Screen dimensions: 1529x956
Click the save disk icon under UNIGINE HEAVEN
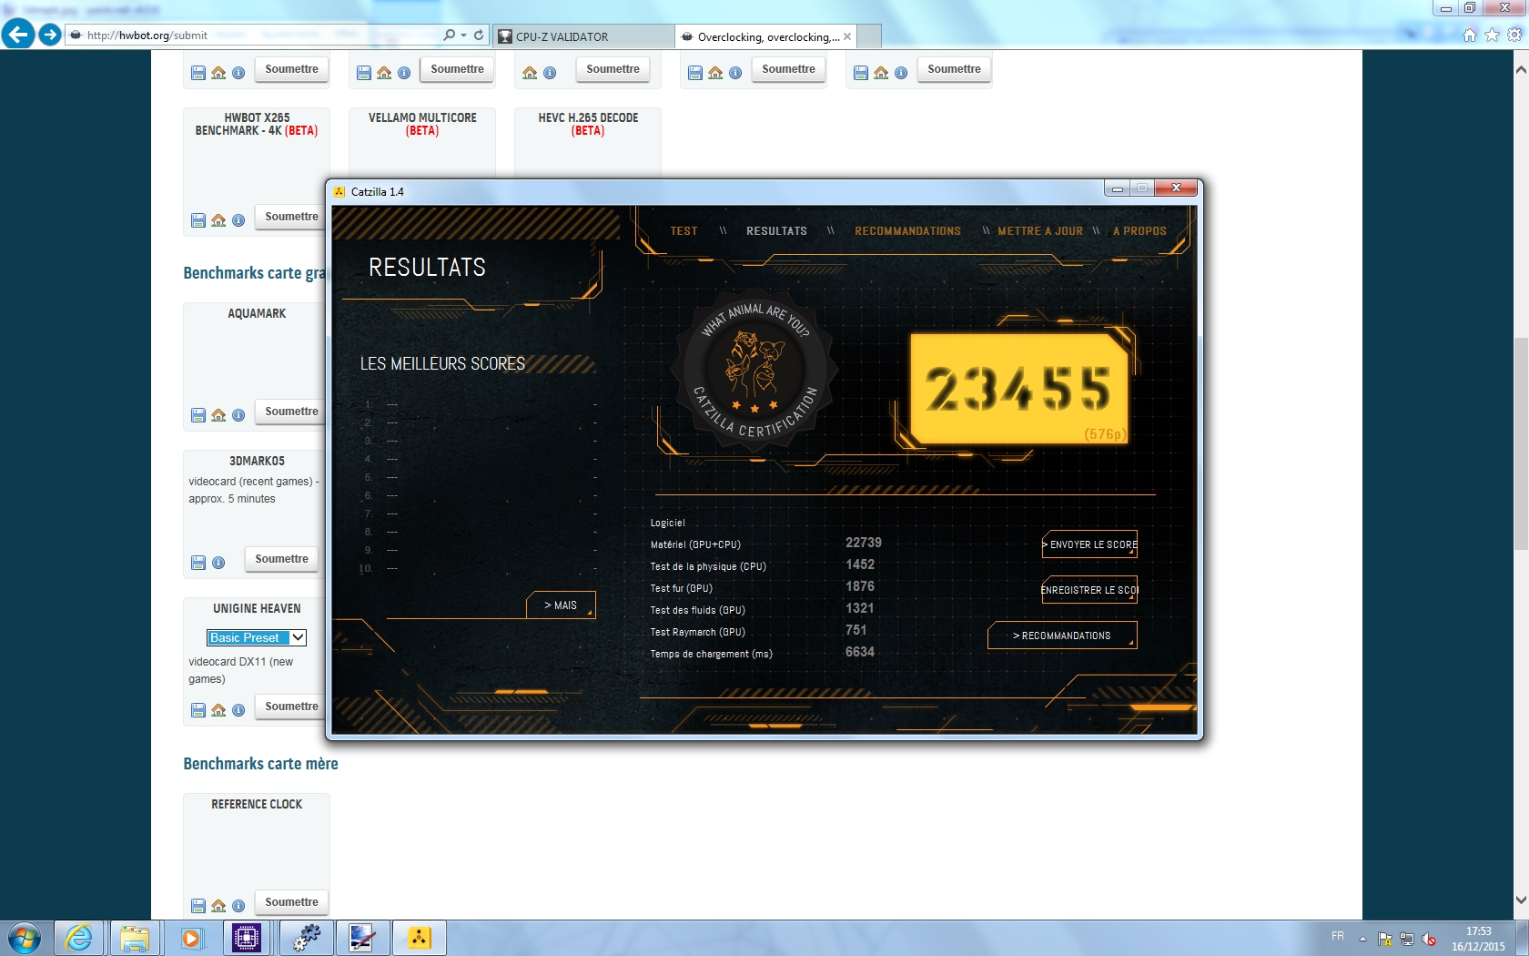pos(198,710)
